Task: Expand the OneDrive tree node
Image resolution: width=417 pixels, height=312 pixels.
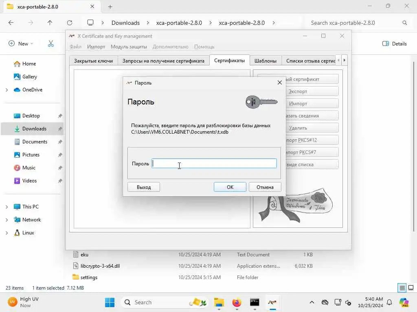Action: [7, 90]
